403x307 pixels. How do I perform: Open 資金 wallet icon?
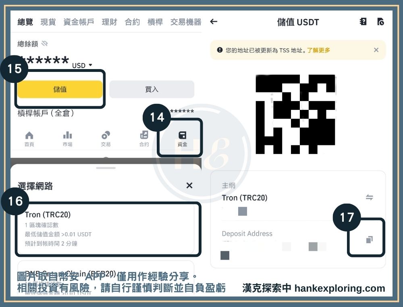[182, 139]
